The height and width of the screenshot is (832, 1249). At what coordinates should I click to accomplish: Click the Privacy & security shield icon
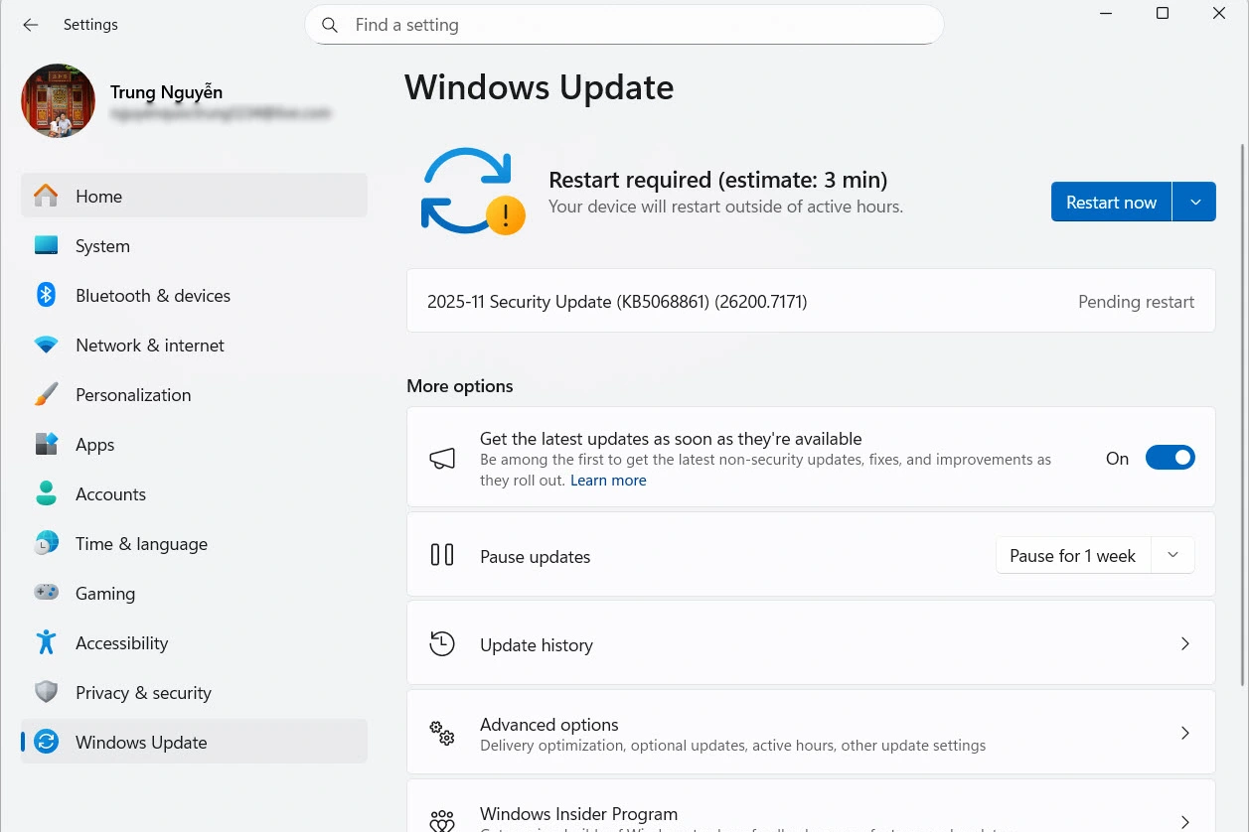pyautogui.click(x=46, y=692)
